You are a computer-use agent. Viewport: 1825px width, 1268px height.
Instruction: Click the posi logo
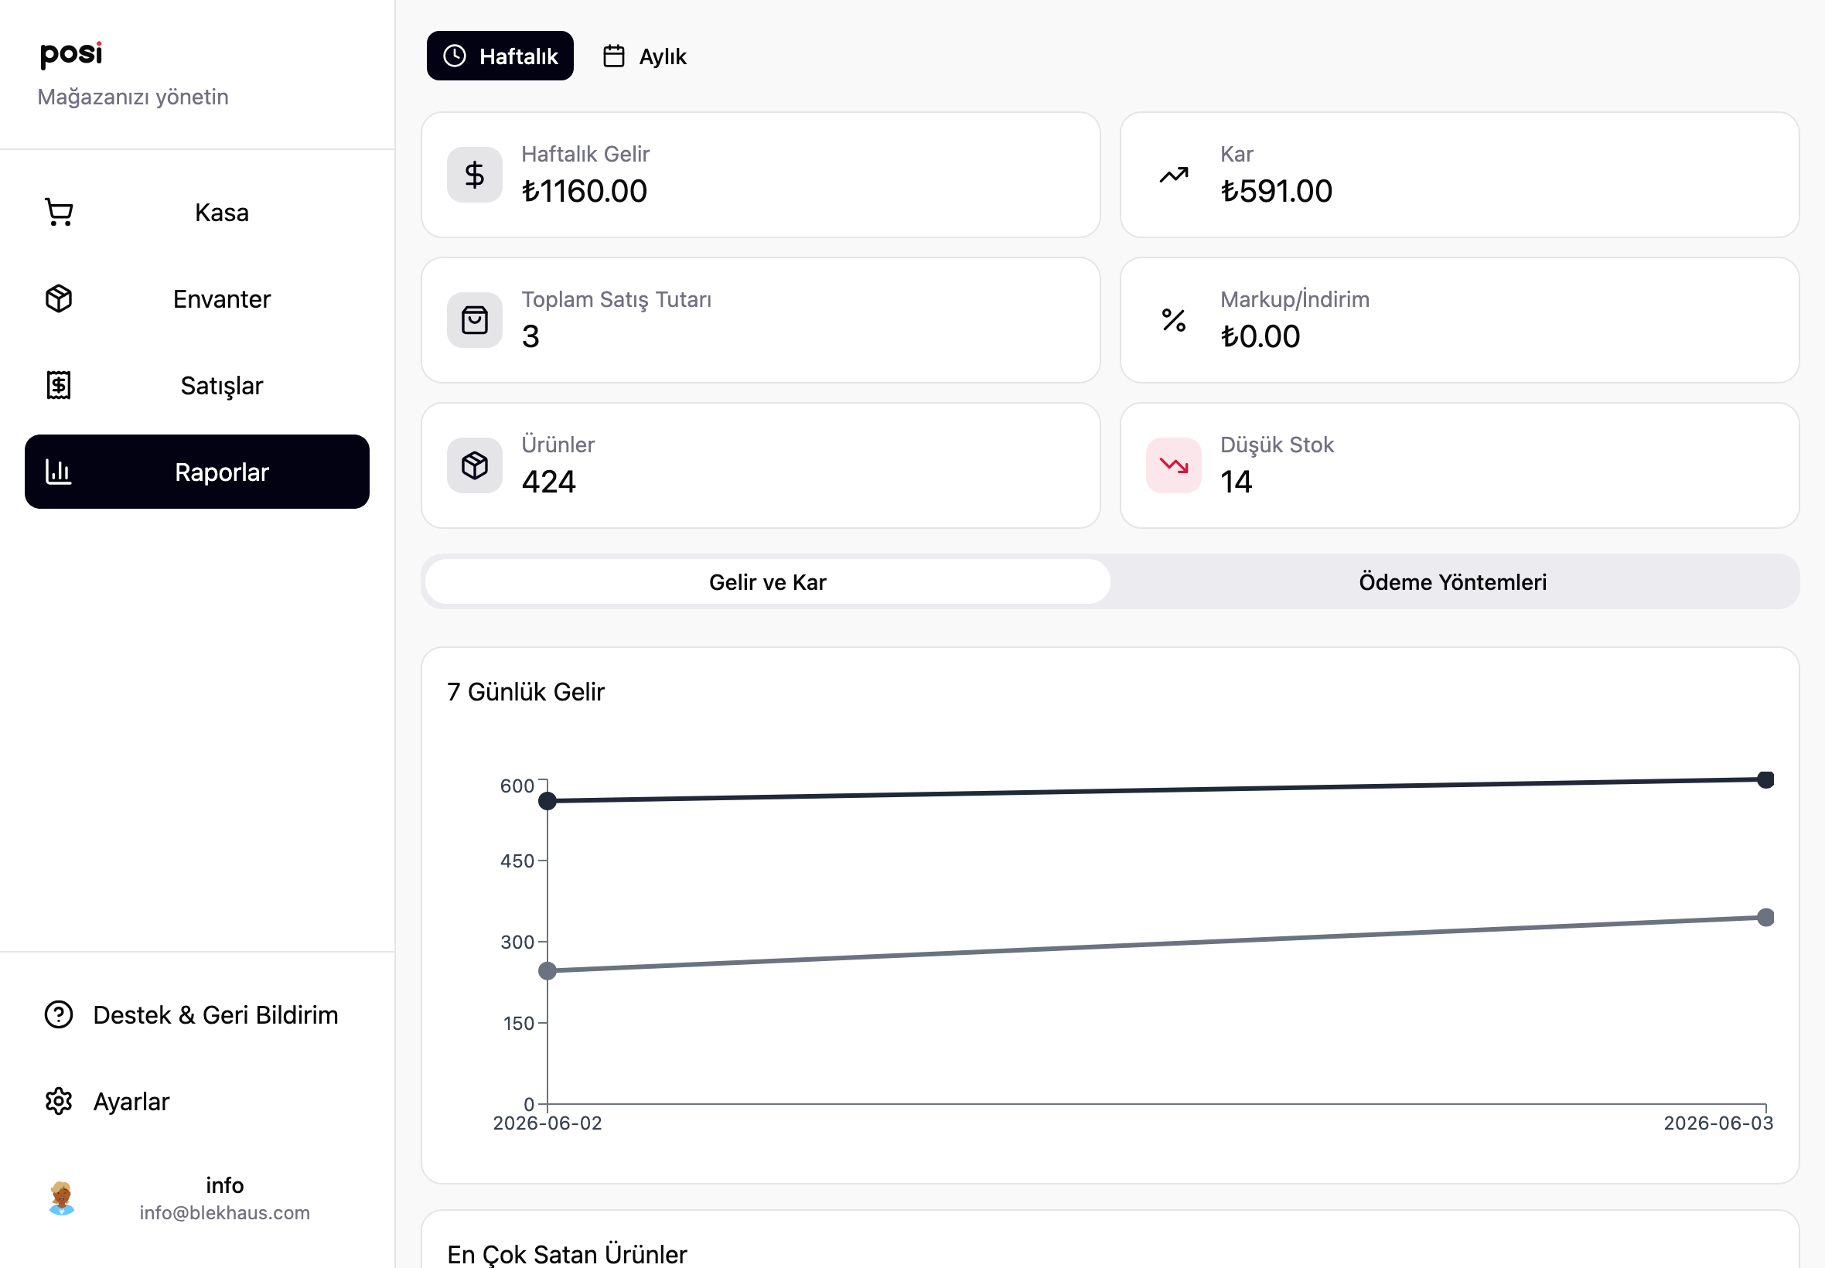(71, 54)
